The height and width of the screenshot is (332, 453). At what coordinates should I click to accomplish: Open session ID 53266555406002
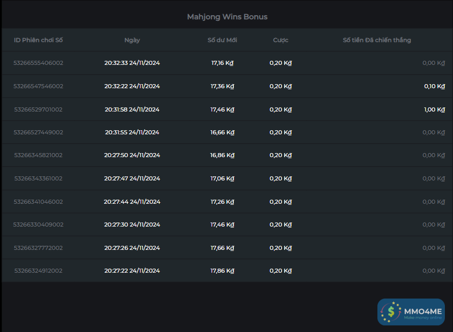(39, 63)
